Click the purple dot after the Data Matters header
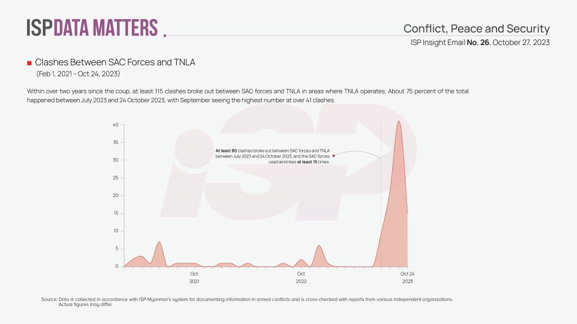 (x=165, y=35)
